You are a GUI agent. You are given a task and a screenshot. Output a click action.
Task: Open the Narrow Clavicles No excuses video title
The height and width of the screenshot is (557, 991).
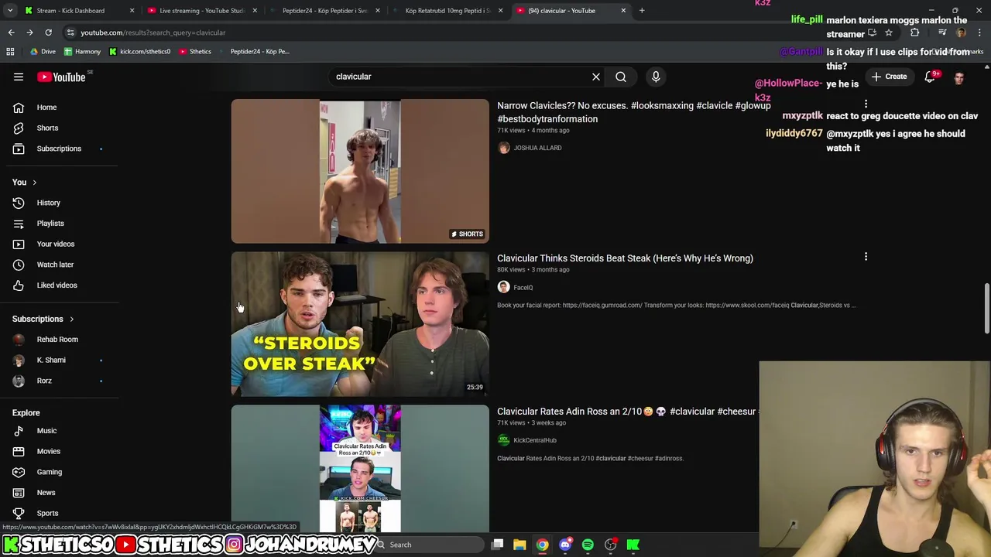(633, 112)
